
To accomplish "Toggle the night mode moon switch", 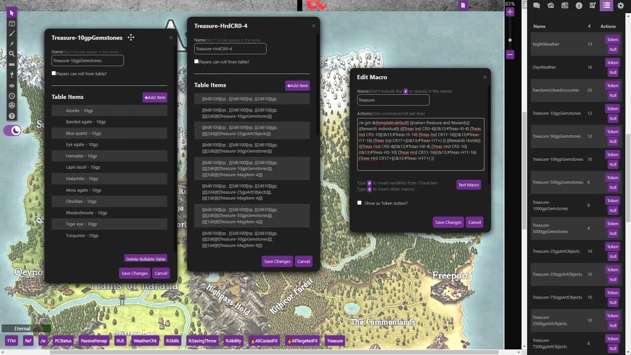I will [x=12, y=131].
